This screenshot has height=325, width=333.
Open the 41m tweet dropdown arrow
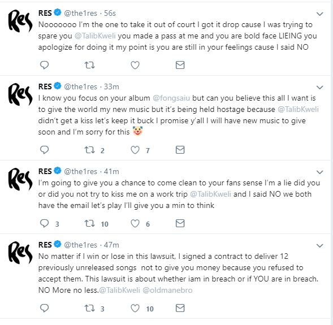pos(319,172)
